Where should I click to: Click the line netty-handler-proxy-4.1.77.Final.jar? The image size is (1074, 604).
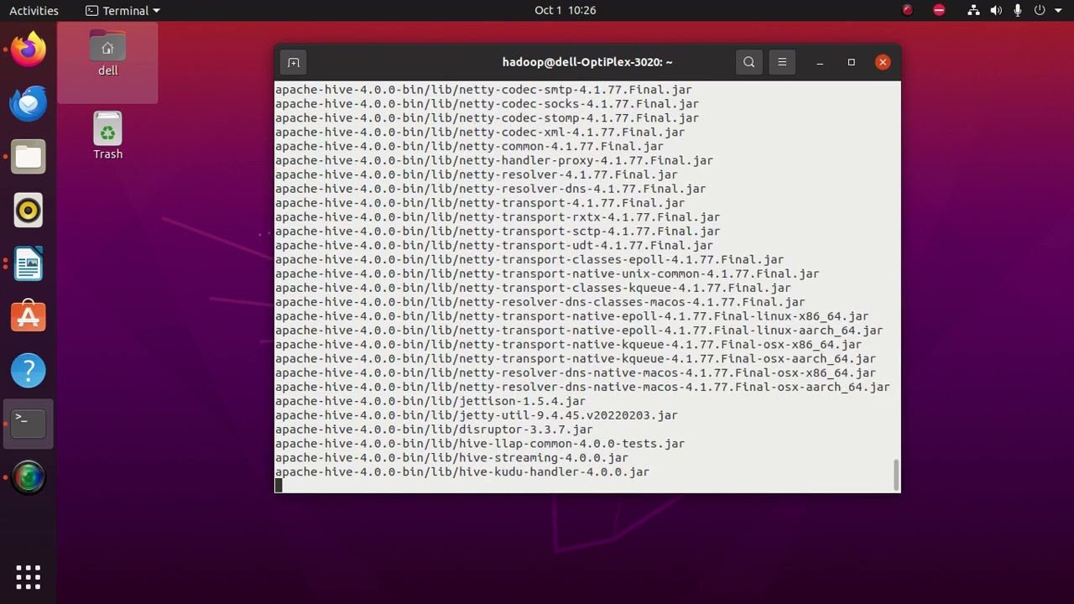[494, 160]
